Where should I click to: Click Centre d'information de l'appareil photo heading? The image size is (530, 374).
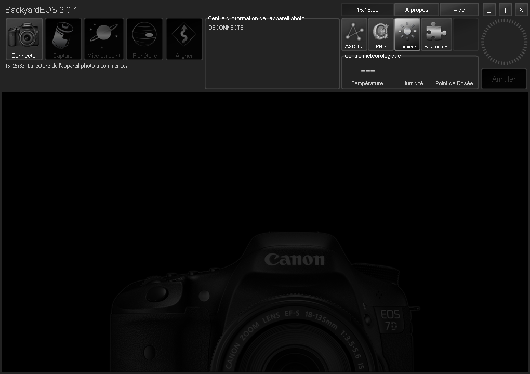(256, 18)
